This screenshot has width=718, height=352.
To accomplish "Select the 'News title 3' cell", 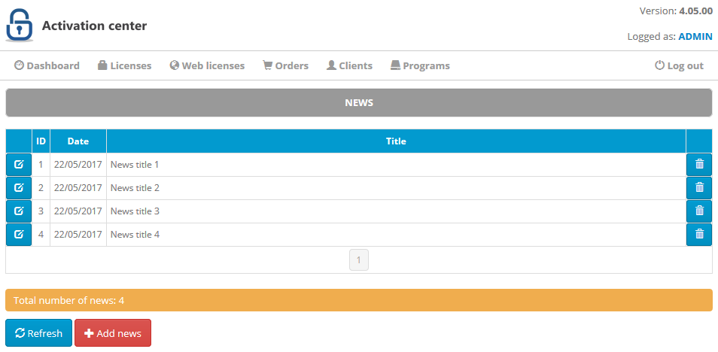I will (396, 211).
